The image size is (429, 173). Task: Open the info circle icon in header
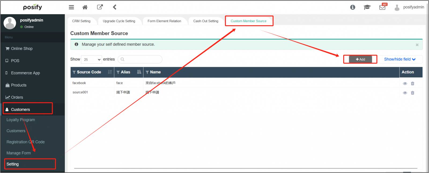[353, 7]
